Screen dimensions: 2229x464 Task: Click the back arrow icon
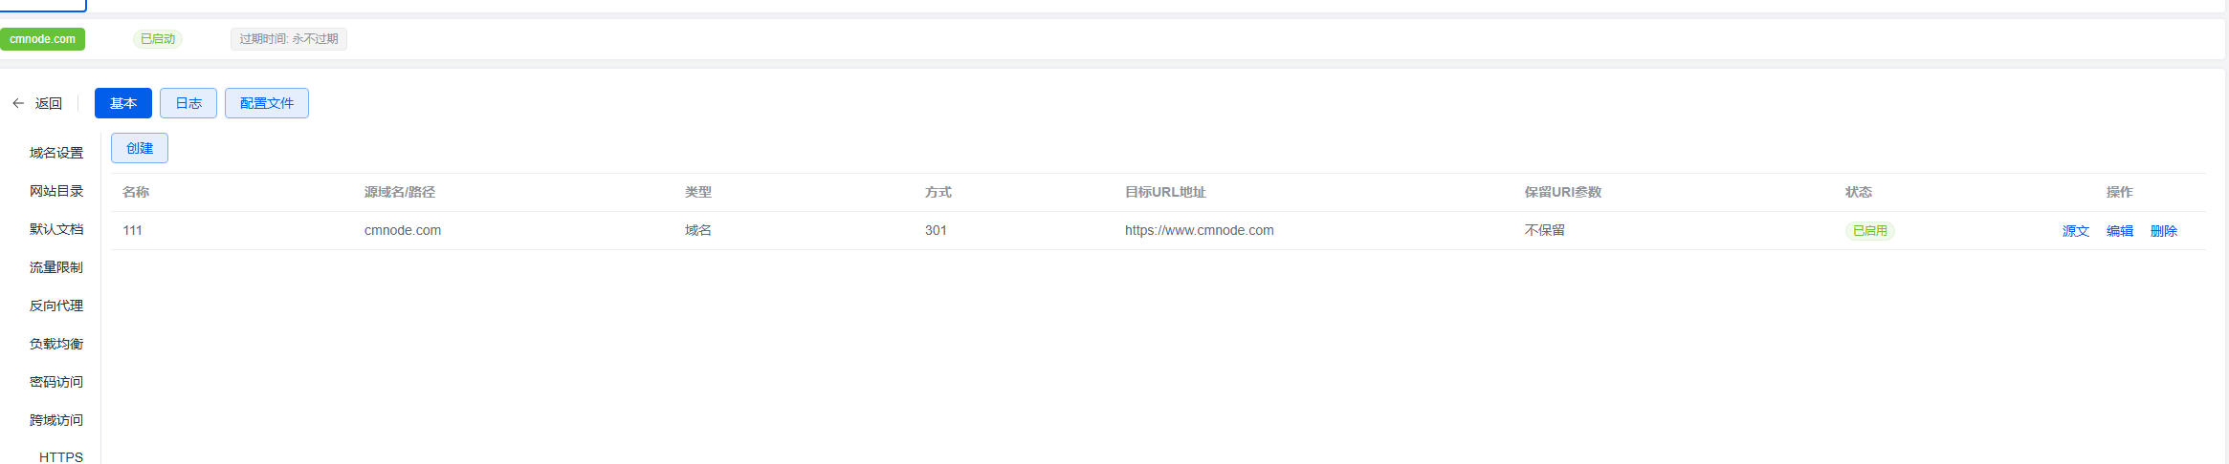coord(18,103)
